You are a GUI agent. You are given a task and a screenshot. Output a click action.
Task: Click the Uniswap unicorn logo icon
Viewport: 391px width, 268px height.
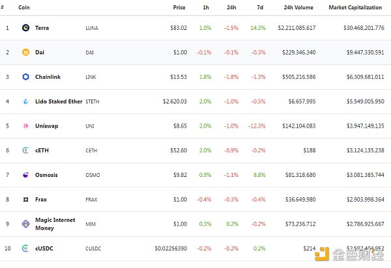(x=26, y=126)
